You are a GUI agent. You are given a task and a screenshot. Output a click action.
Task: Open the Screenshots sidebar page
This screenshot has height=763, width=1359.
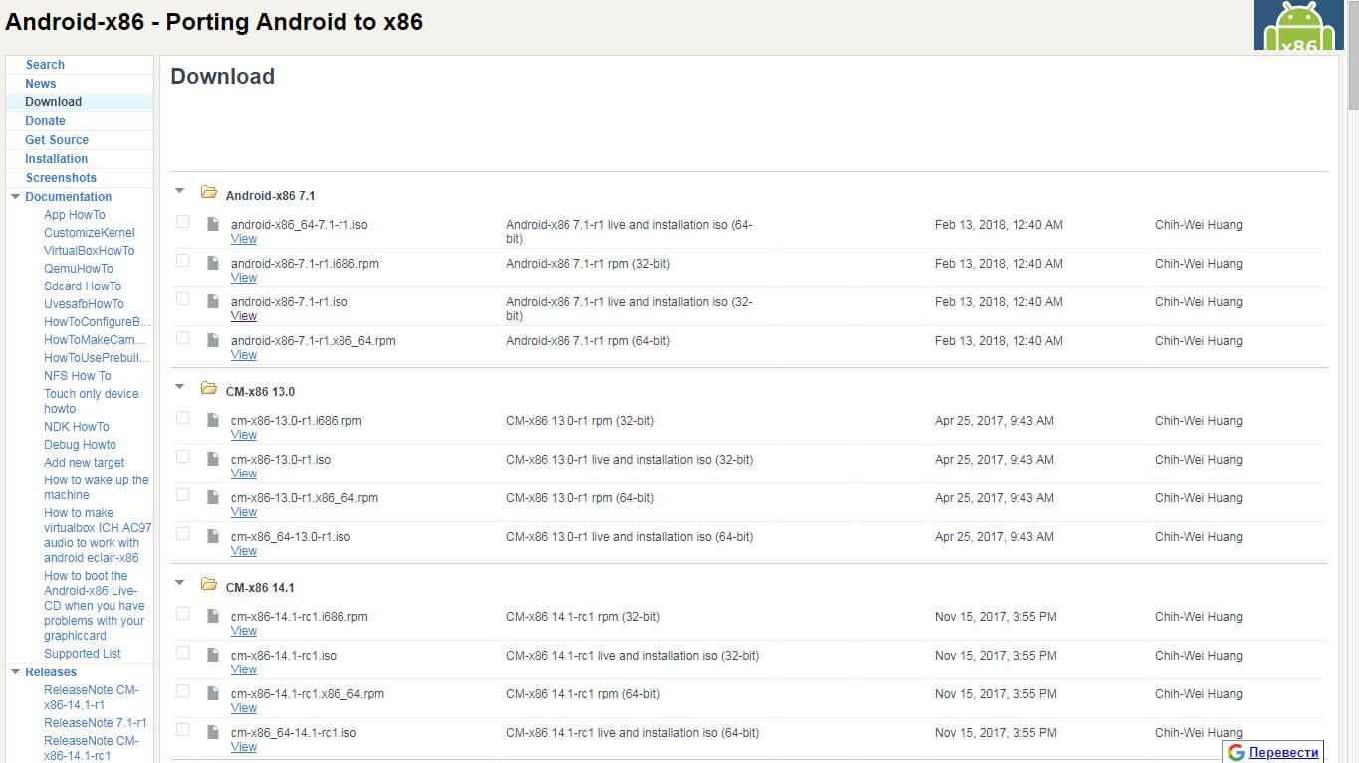tap(61, 178)
